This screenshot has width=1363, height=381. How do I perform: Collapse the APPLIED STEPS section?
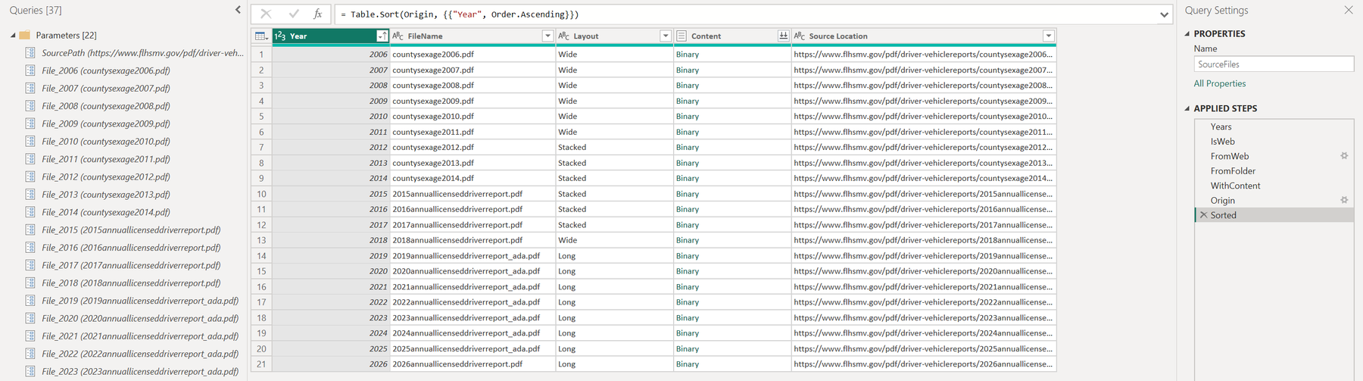pos(1187,108)
